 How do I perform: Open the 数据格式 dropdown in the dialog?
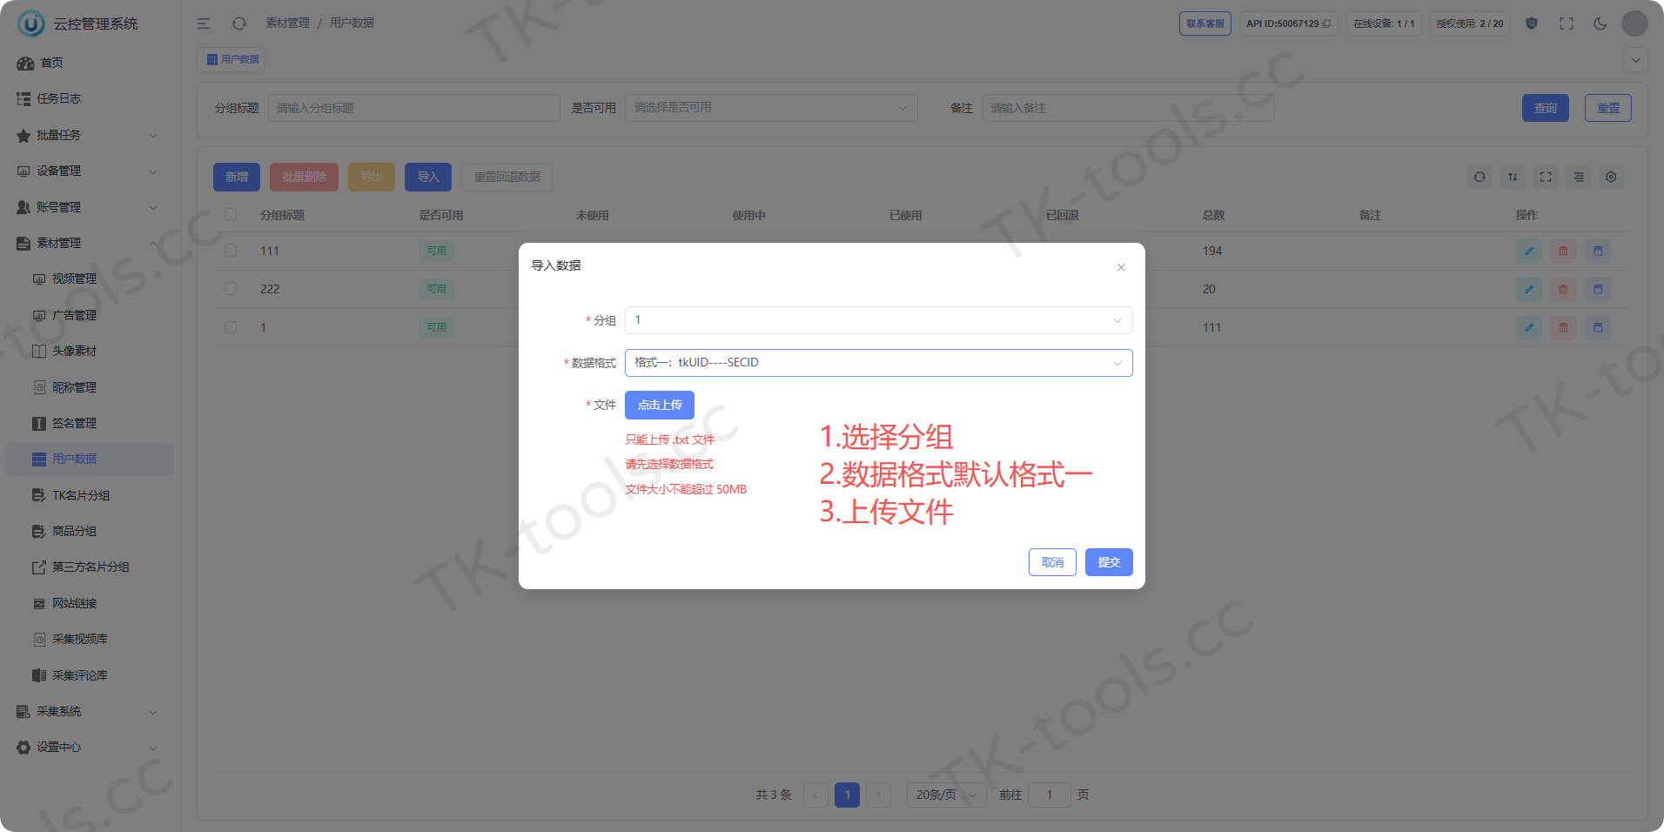pyautogui.click(x=878, y=363)
